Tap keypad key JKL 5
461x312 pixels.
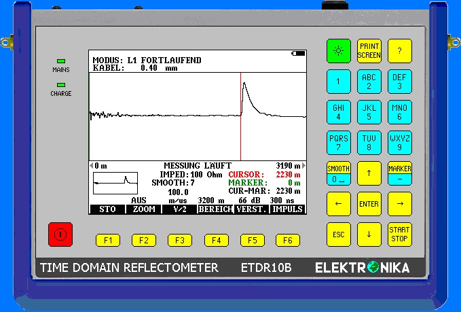pyautogui.click(x=369, y=112)
